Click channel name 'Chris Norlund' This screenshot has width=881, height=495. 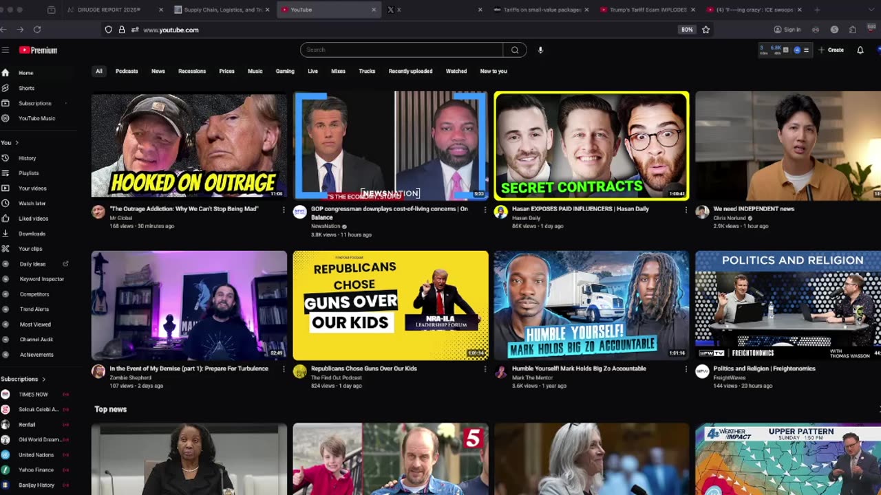pyautogui.click(x=729, y=217)
